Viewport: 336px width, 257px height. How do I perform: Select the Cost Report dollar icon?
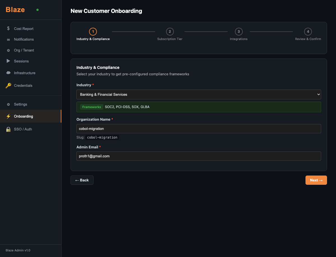tap(8, 29)
